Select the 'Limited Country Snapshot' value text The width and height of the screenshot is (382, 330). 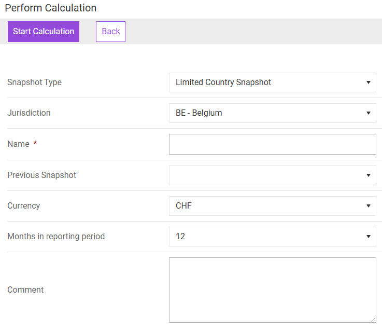click(x=223, y=82)
